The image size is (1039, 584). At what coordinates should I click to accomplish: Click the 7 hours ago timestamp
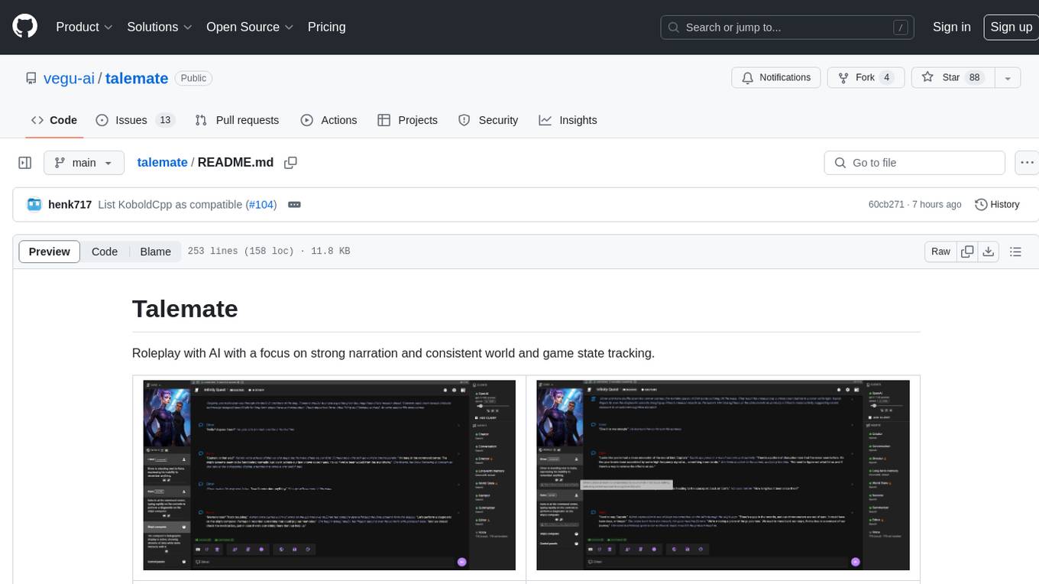936,204
